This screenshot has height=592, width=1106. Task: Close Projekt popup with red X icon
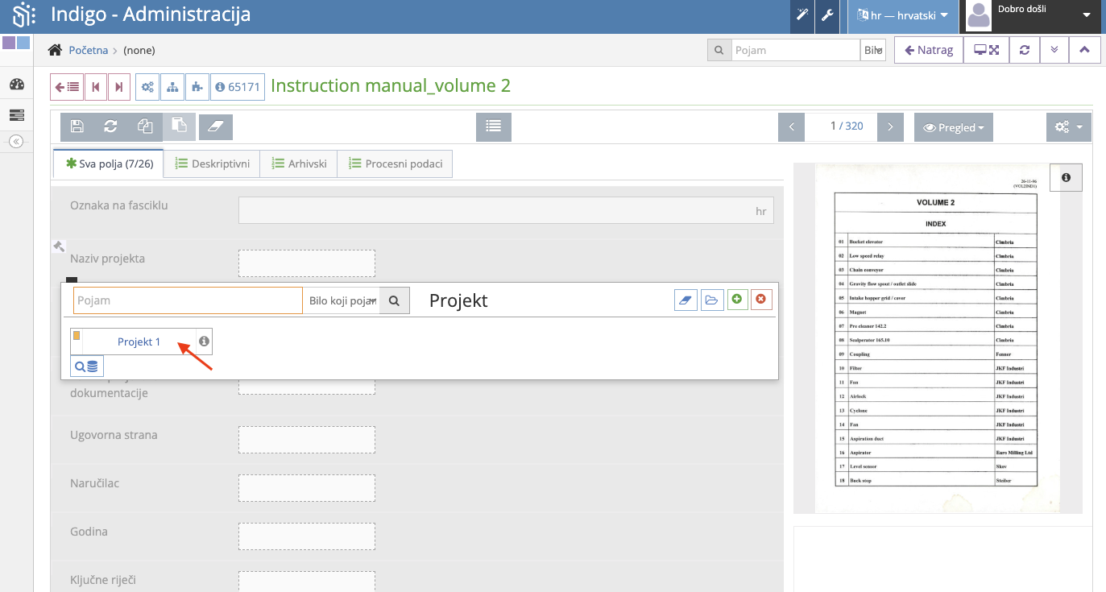click(x=761, y=300)
